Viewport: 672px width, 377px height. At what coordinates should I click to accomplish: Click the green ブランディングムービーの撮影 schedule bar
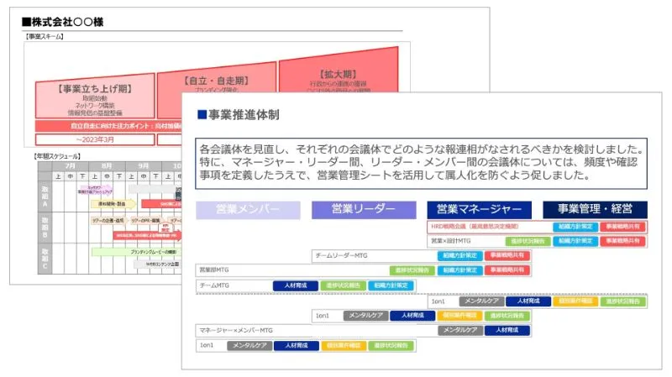point(136,252)
